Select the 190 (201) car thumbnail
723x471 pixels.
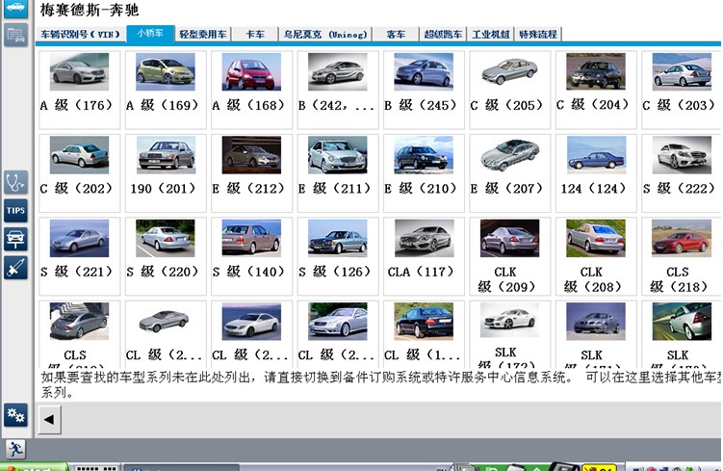pyautogui.click(x=166, y=155)
